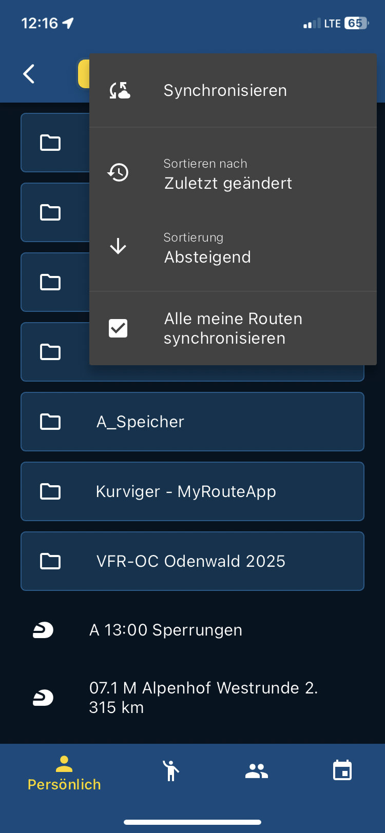Open route A 13:00 Sperrungen
The image size is (385, 833).
coord(192,630)
